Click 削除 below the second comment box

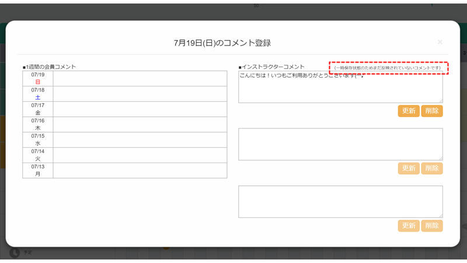tap(432, 168)
